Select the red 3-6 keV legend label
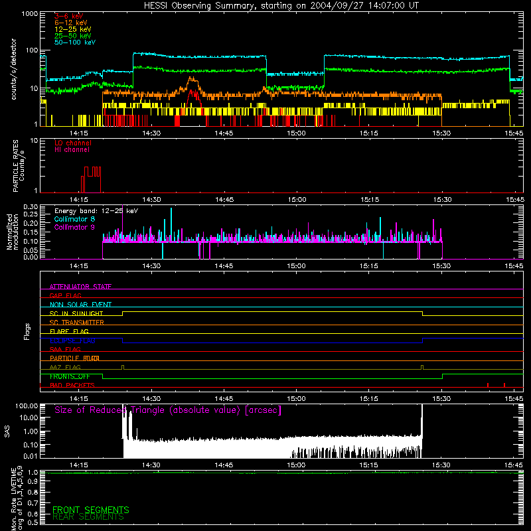The image size is (531, 531). (69, 16)
